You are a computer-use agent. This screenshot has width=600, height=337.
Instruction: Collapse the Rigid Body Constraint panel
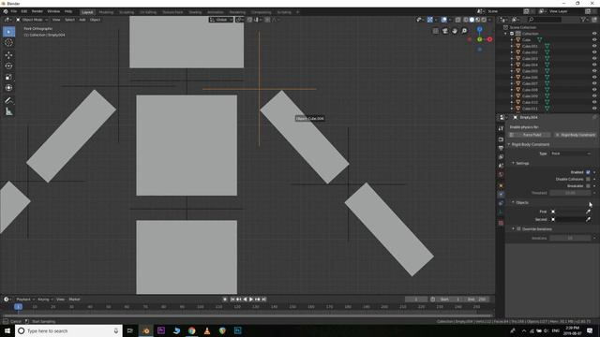pos(509,144)
